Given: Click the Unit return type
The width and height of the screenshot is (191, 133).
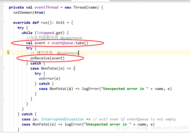Looking at the screenshot, I should coord(60,22).
